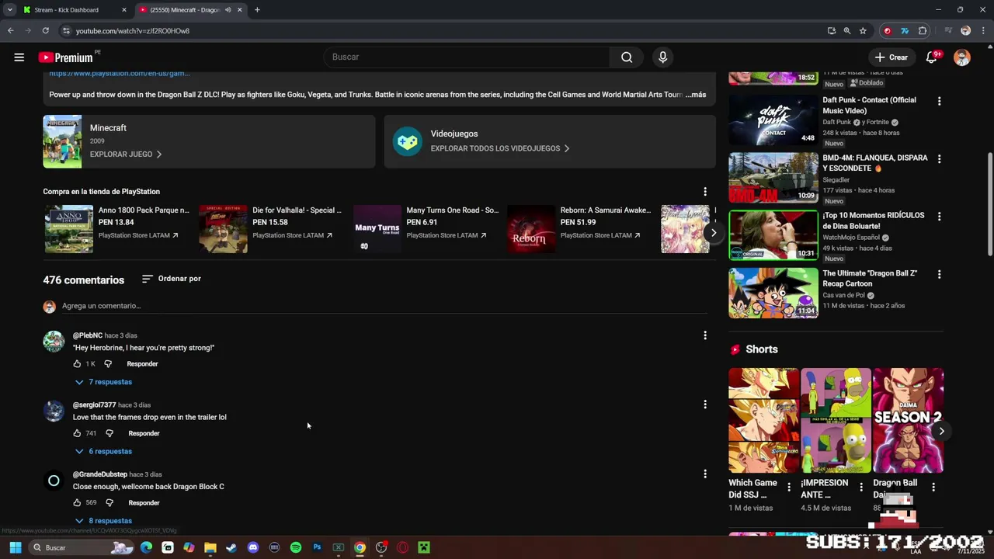Open the browser tab search dropdown

10,10
